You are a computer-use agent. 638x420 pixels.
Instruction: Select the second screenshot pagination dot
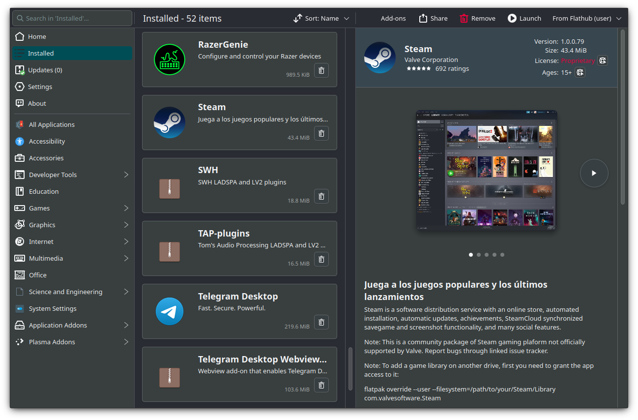[479, 255]
